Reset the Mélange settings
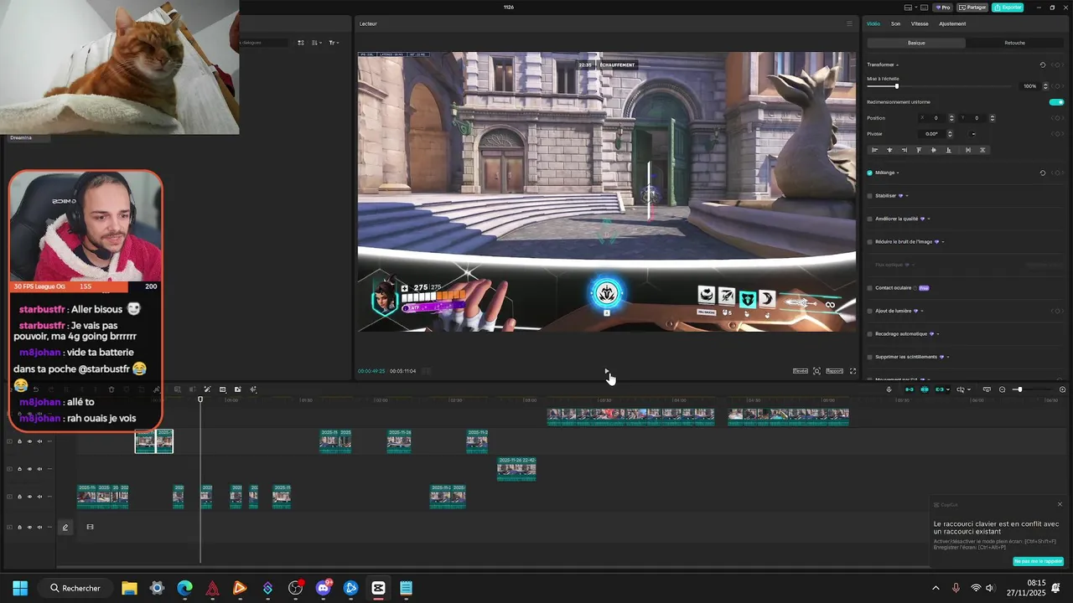This screenshot has height=603, width=1073. (x=1043, y=173)
